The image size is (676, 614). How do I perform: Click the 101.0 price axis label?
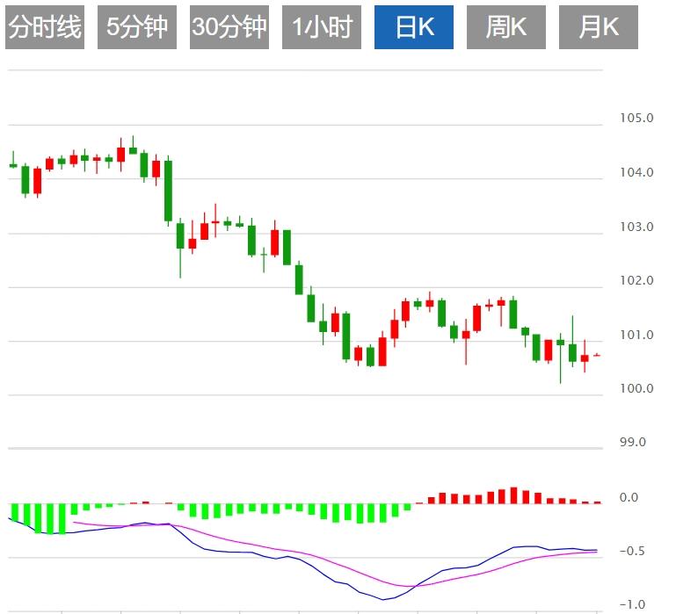click(636, 336)
